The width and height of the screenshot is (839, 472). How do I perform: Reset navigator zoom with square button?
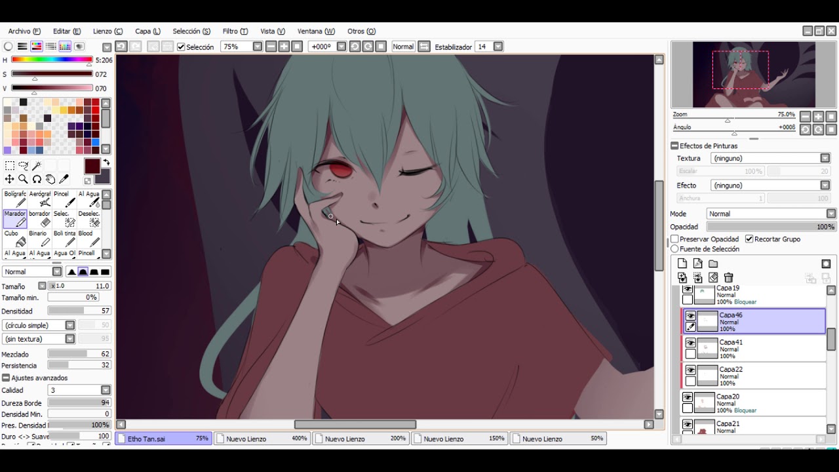831,116
